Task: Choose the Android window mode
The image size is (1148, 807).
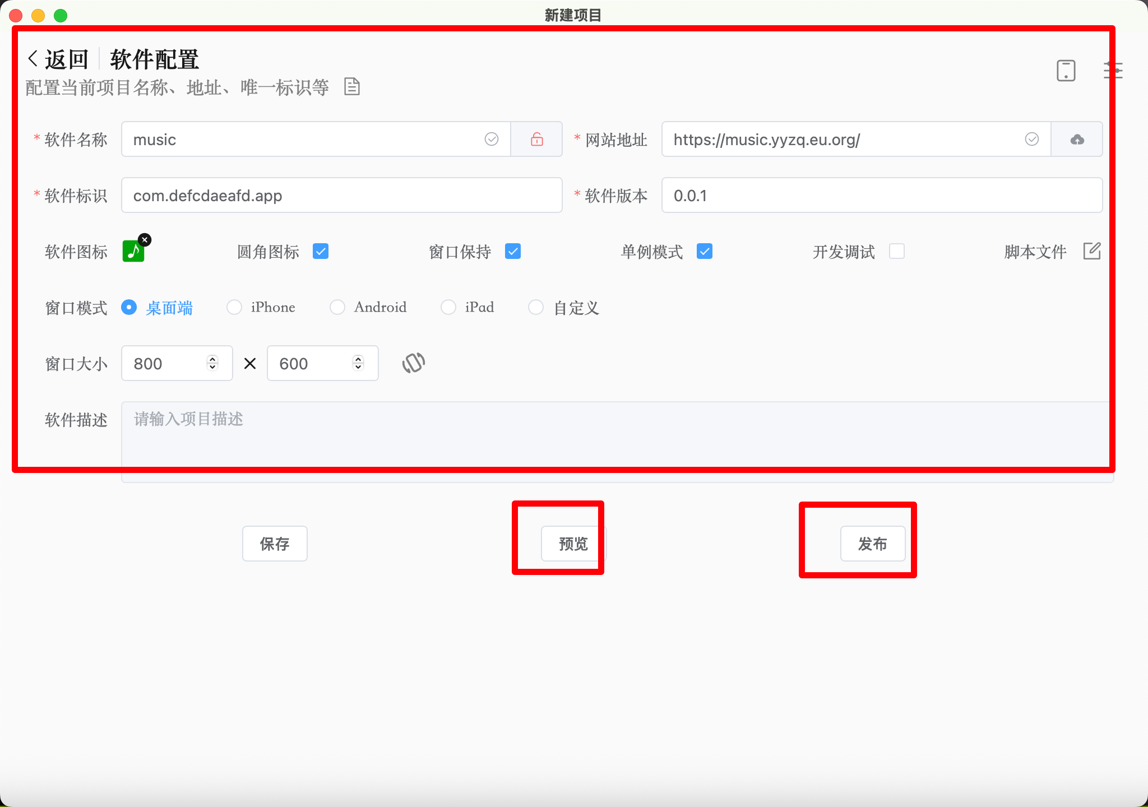Action: pyautogui.click(x=337, y=307)
